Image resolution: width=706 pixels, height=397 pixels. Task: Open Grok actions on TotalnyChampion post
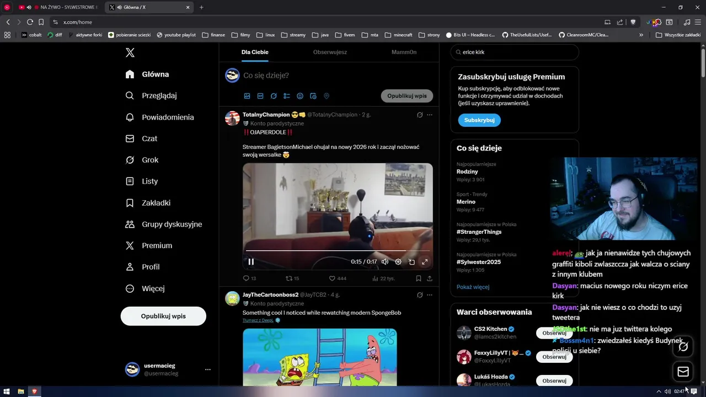tap(420, 115)
